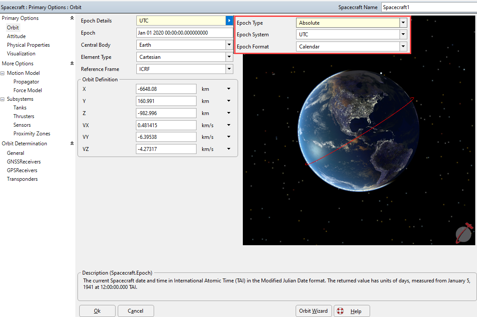Select Subsystems item
This screenshot has width=477, height=317.
tap(20, 99)
